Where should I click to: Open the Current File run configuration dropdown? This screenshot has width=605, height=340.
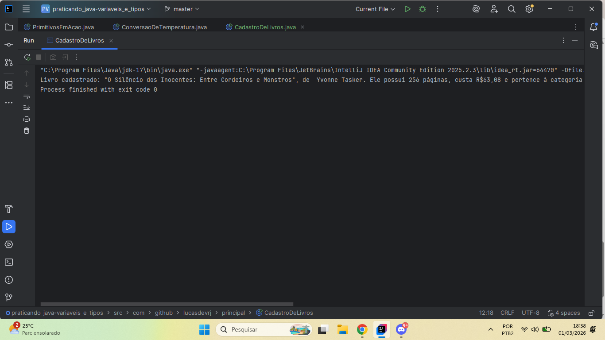pos(375,9)
